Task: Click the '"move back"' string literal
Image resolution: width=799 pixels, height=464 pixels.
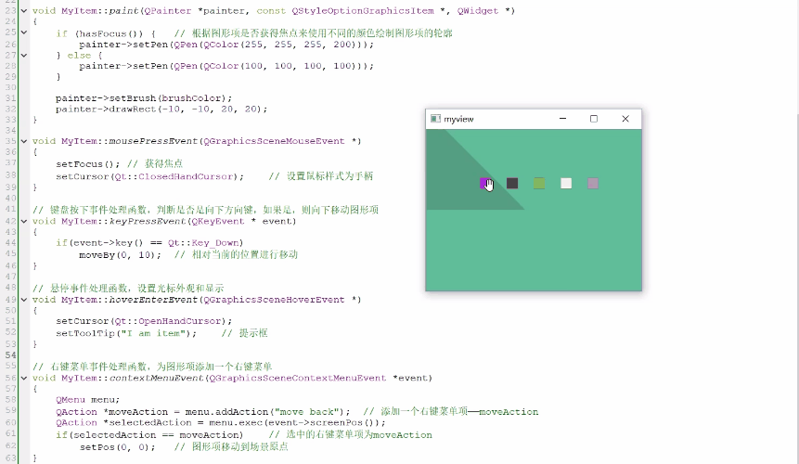Action: (x=304, y=411)
